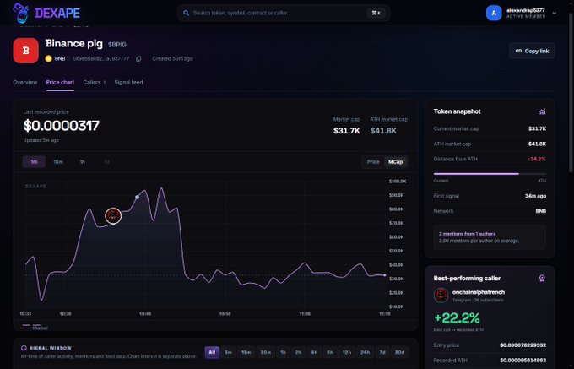
Task: Click the Token snapshot chart icon
Action: coord(542,111)
